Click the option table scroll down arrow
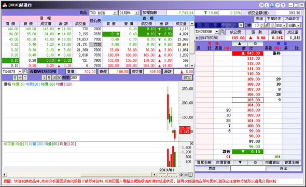 click(x=192, y=65)
